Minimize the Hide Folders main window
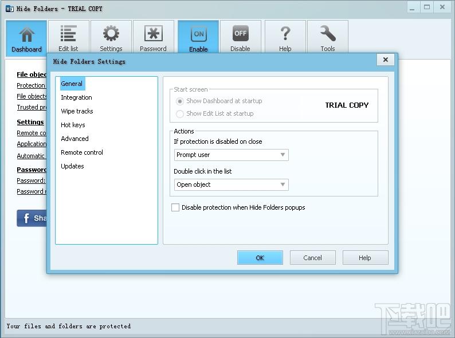 [412, 7]
